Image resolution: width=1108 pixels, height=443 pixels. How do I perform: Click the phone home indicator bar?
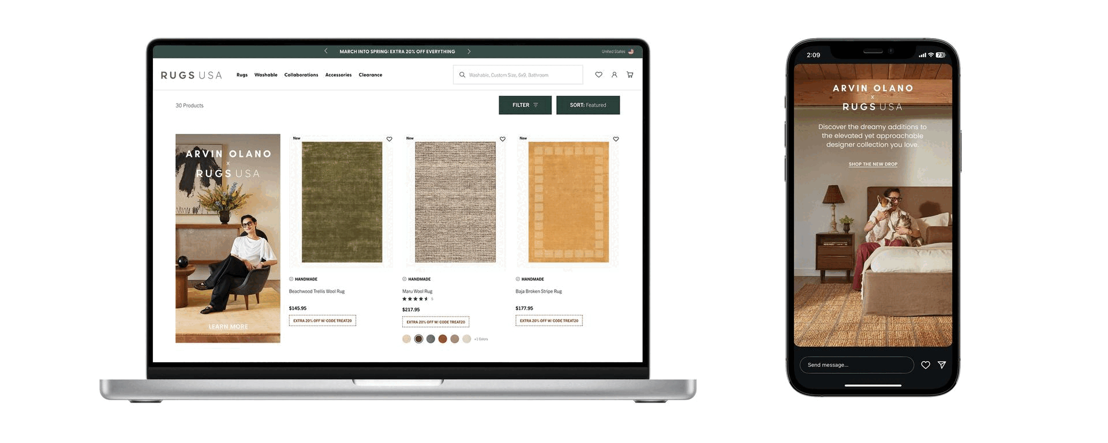click(873, 385)
